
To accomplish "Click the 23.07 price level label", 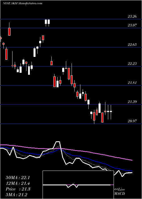I will coord(132,25).
